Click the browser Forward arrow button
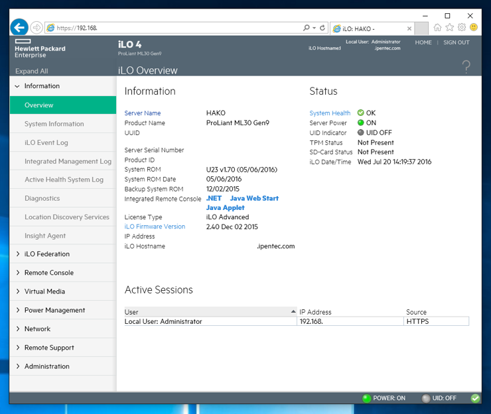This screenshot has height=414, width=491. [x=36, y=28]
